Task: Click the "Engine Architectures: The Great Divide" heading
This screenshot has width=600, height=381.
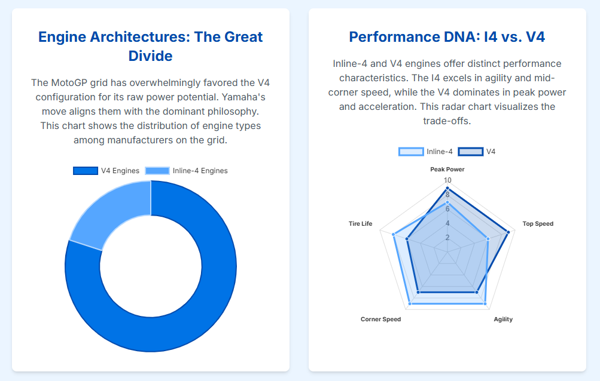Action: (150, 46)
